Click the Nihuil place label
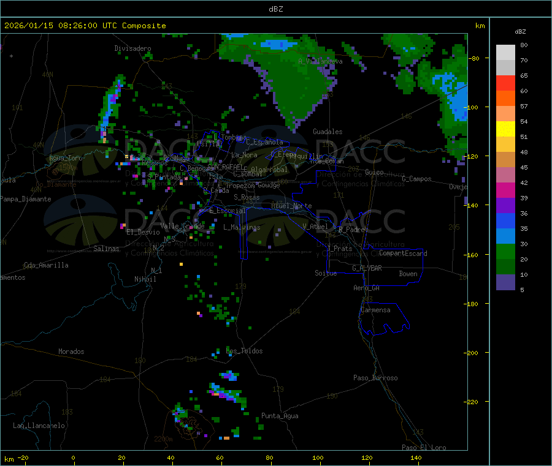 tap(145, 279)
